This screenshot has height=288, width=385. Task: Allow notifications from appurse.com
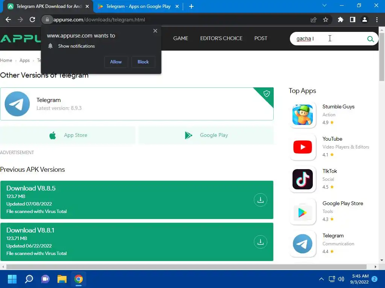click(116, 62)
